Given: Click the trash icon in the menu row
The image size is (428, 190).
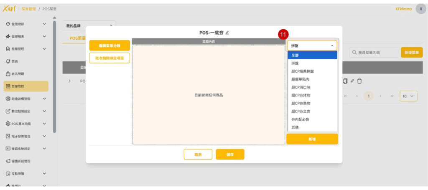Looking at the screenshot, I should [x=359, y=81].
